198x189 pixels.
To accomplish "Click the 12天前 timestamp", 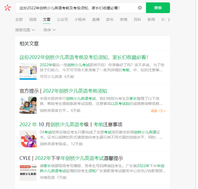I will pos(77,144).
